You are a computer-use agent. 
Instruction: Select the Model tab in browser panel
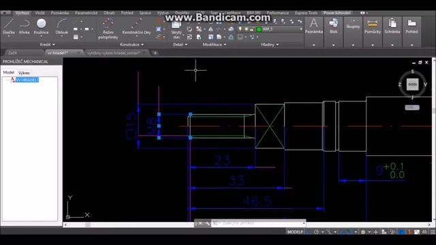click(8, 72)
